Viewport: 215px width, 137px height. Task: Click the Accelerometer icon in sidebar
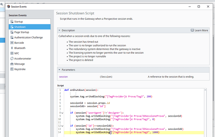pos(12,59)
